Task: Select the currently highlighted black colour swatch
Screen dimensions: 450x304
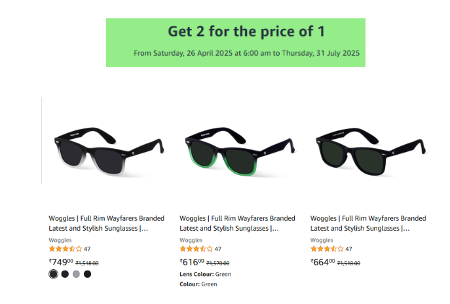Action: point(53,274)
